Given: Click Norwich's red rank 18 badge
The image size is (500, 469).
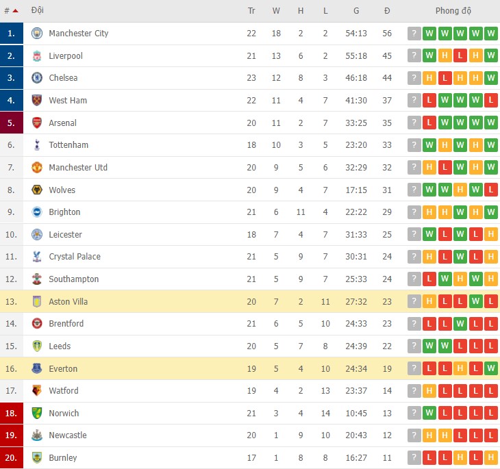Looking at the screenshot, I should point(12,414).
